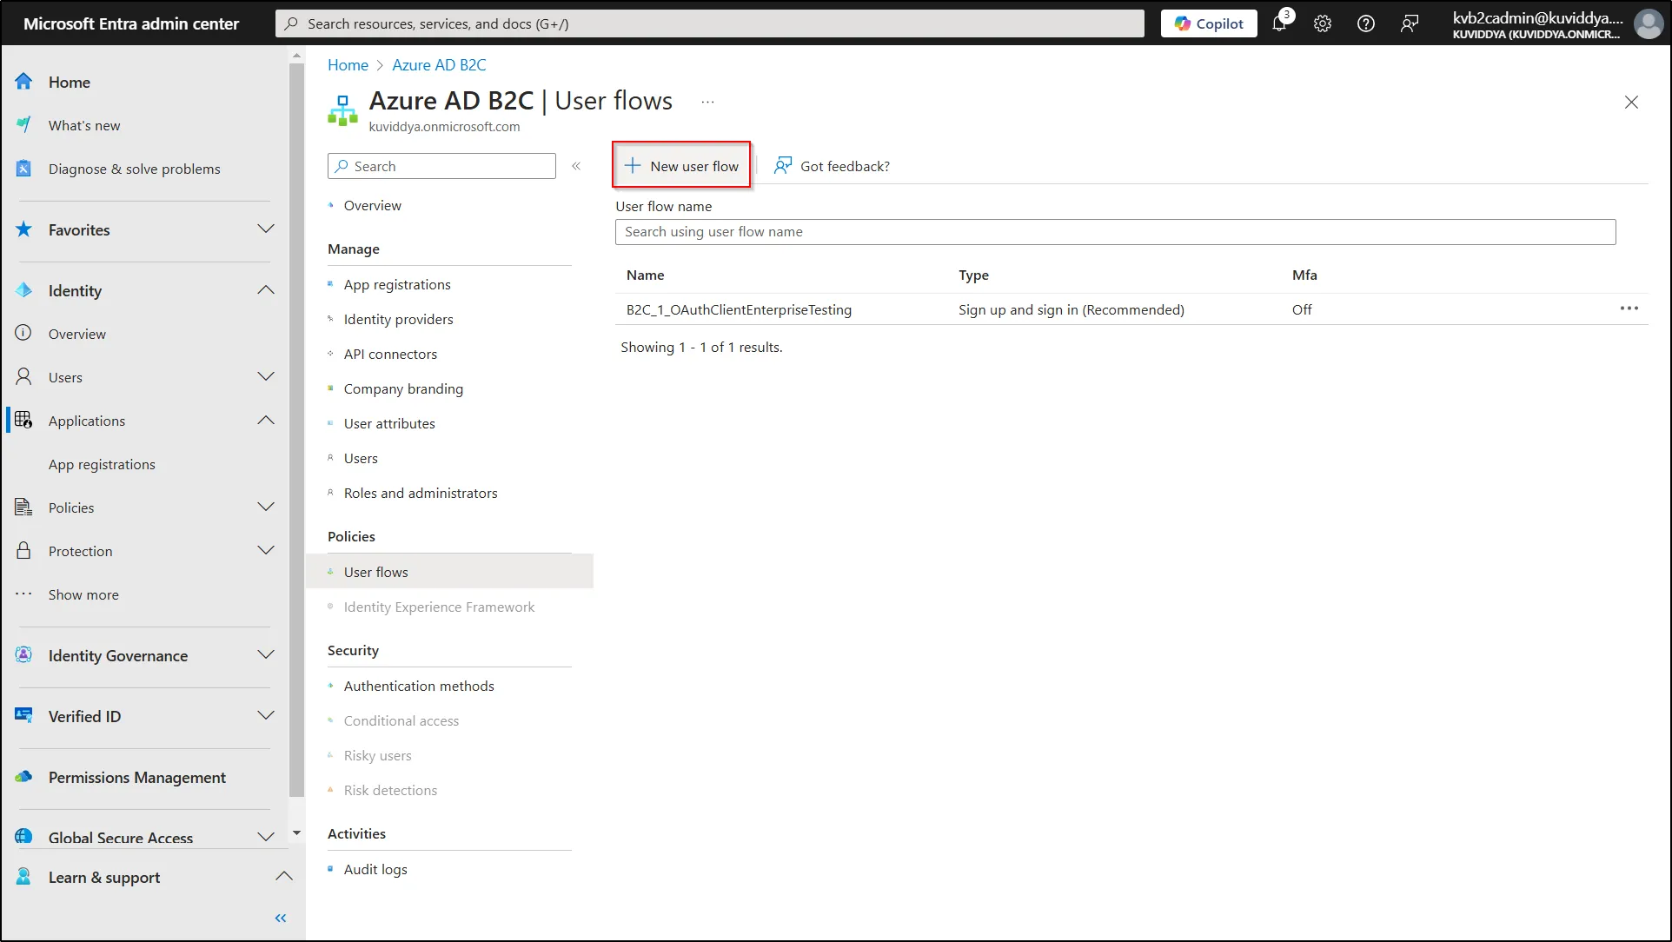
Task: Click the Copilot button
Action: tap(1209, 23)
